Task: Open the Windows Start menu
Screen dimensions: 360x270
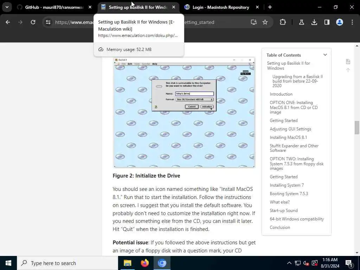Action: pos(8,263)
